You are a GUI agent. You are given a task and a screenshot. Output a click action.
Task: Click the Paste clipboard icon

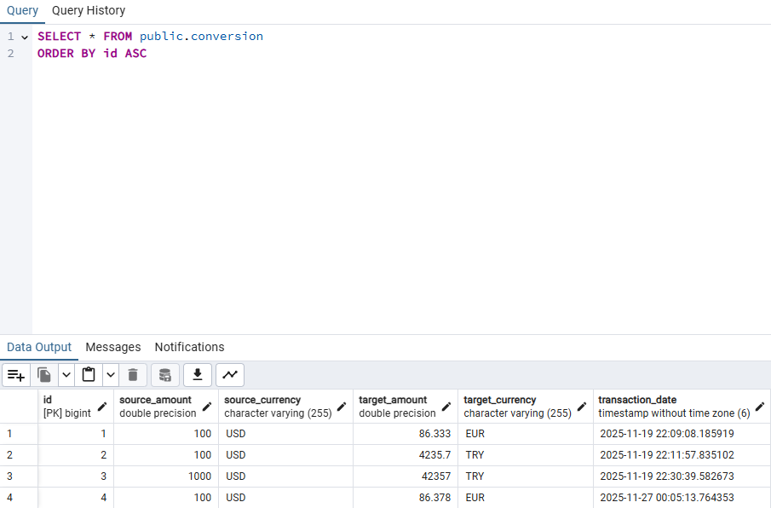pos(89,375)
